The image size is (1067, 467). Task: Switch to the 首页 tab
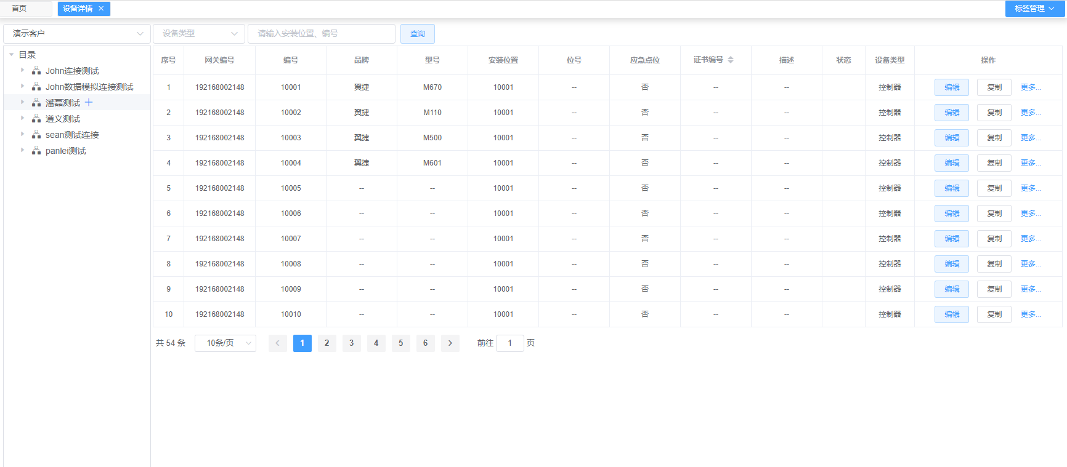19,9
